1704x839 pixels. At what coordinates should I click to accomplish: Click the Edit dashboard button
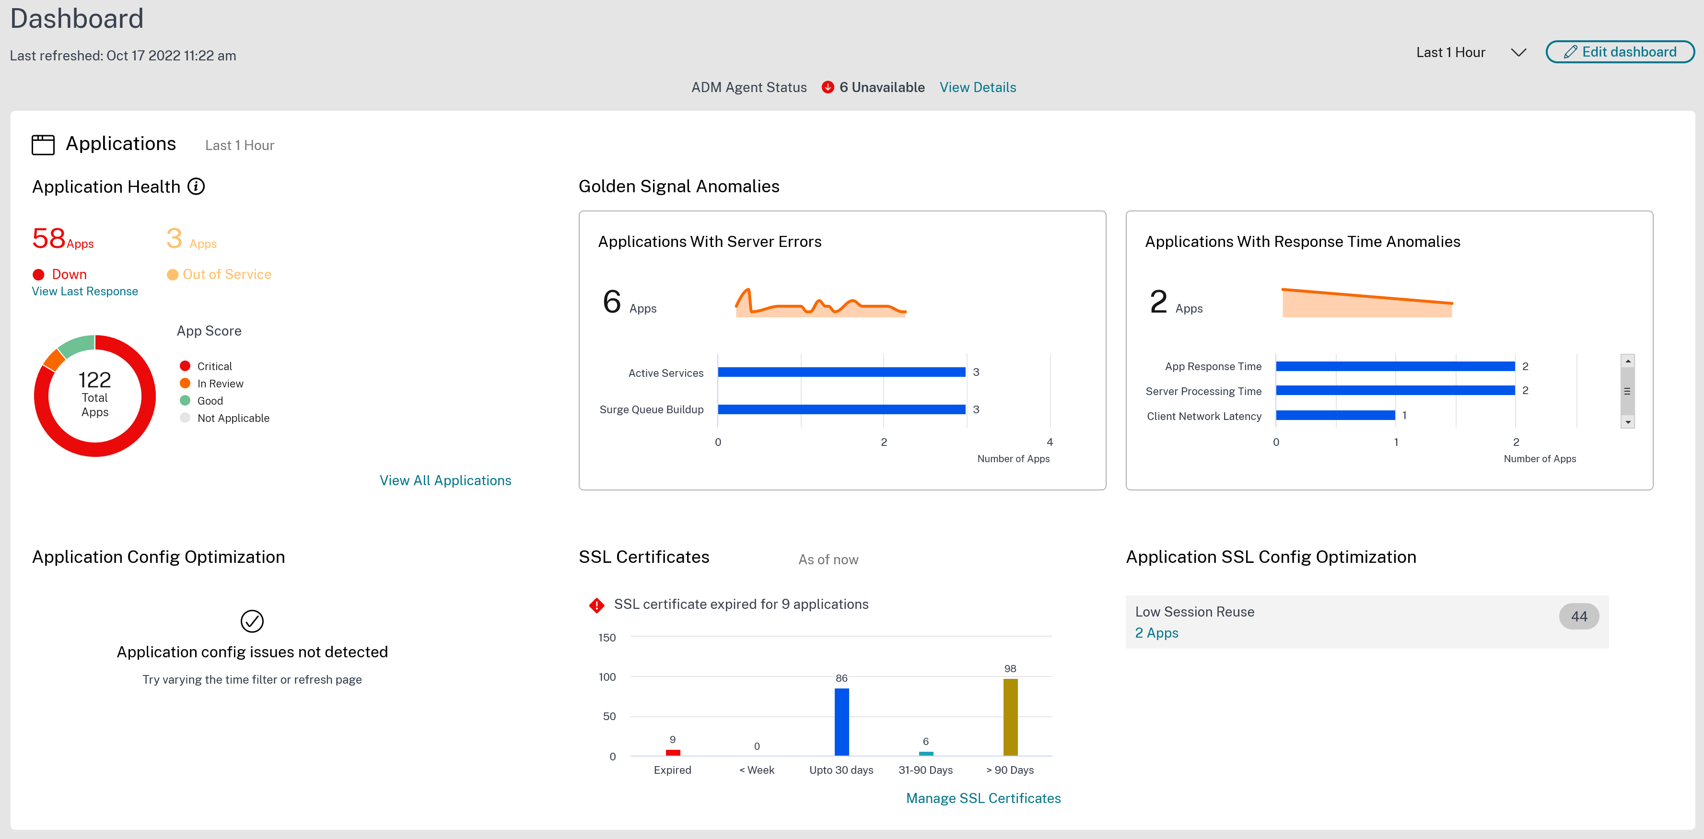[1619, 52]
